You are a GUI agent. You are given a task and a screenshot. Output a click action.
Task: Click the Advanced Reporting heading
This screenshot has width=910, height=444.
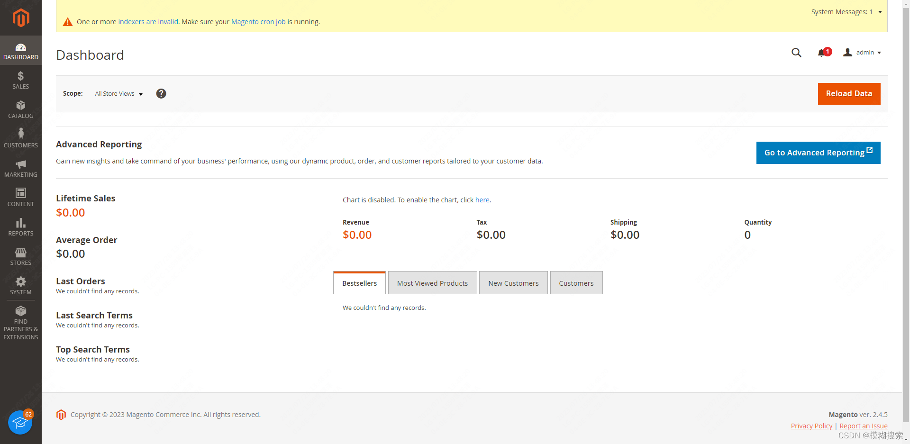pos(99,145)
